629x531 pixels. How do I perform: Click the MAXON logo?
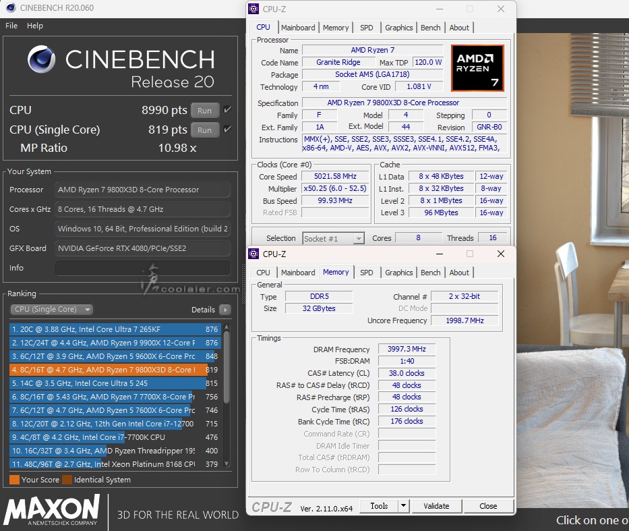tap(51, 509)
